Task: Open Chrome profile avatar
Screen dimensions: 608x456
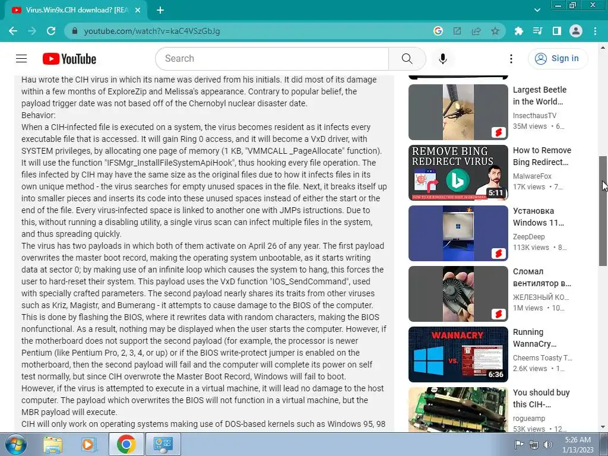Action: (x=576, y=31)
